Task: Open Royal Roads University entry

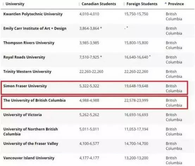Action: point(24,57)
